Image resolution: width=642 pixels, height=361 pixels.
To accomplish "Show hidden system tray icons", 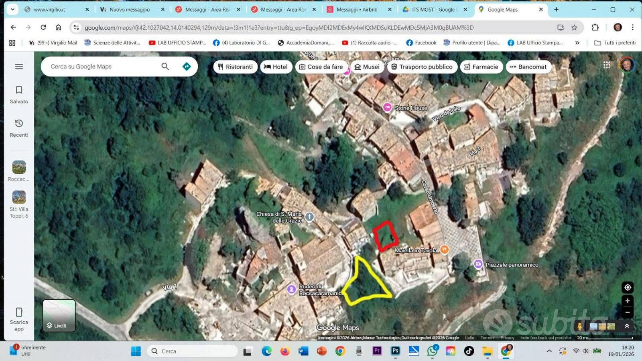I will pyautogui.click(x=549, y=351).
